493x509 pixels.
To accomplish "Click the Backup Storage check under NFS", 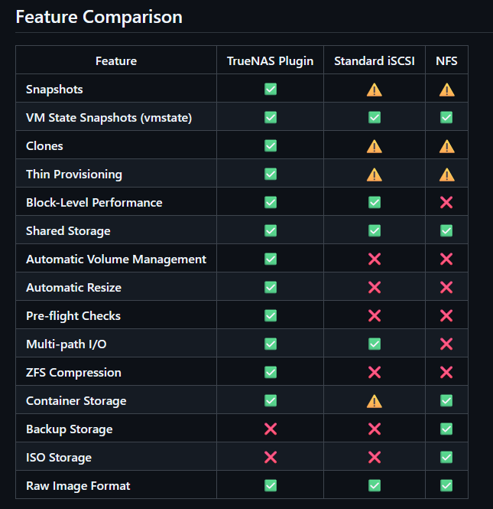I will coord(446,429).
